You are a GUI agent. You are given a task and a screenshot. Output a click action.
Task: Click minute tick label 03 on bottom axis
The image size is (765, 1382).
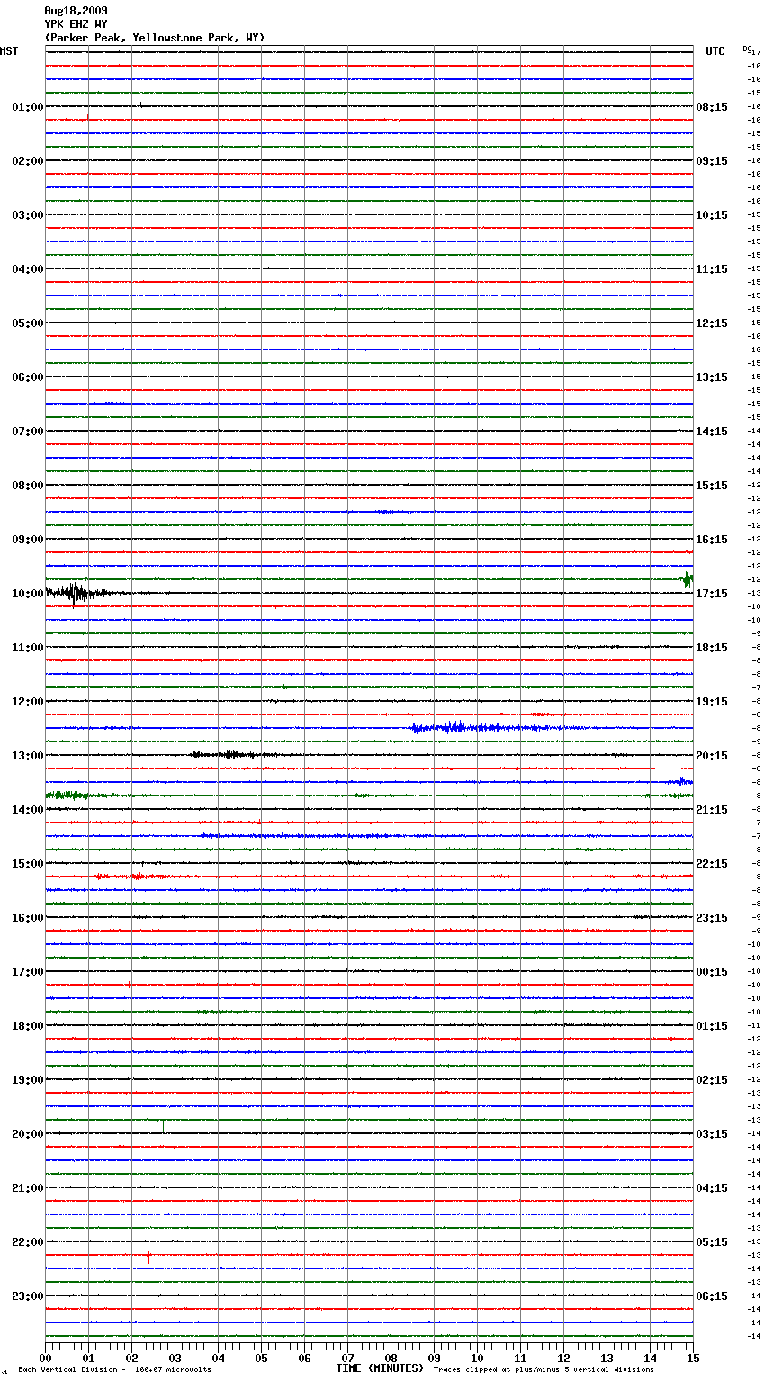click(175, 1358)
